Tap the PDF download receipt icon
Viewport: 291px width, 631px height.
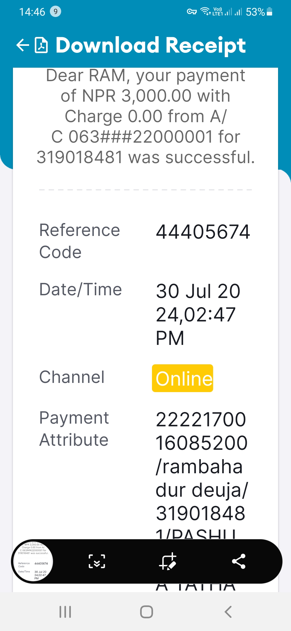41,45
